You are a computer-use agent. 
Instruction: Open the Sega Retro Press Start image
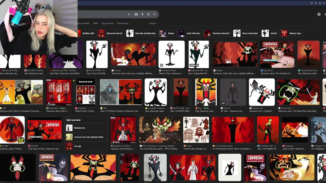click(277, 54)
